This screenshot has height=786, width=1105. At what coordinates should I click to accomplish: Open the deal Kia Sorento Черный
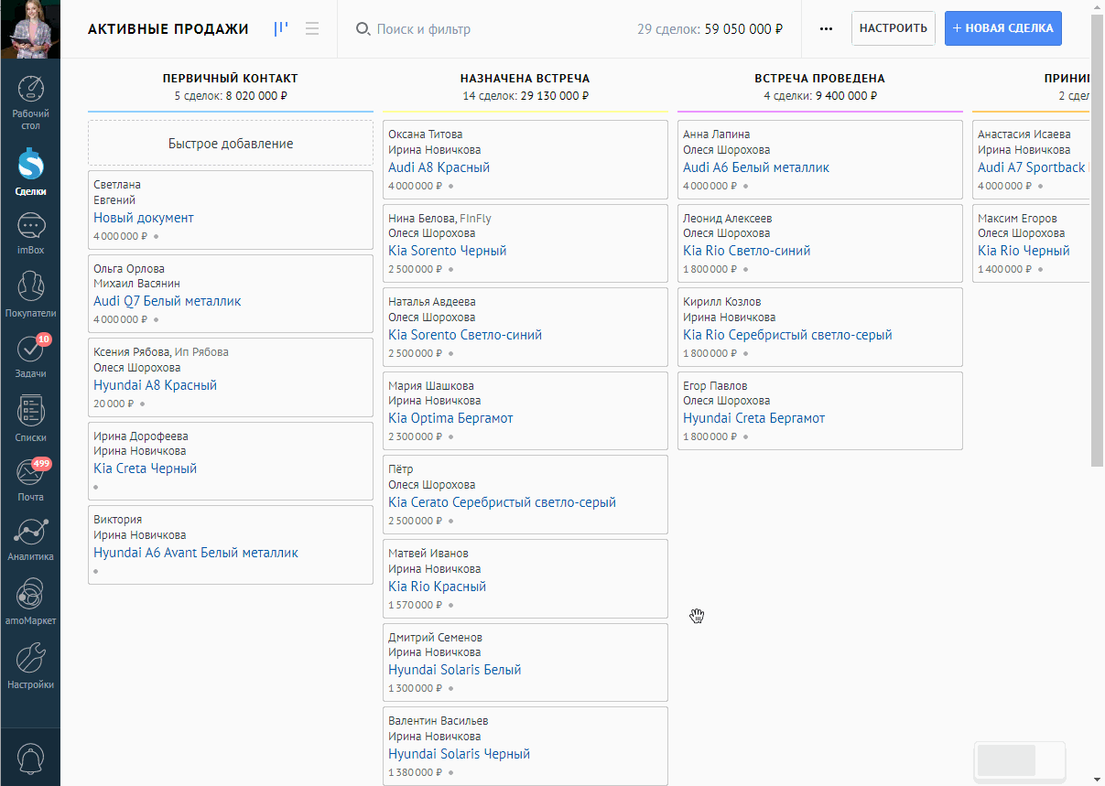coord(447,251)
